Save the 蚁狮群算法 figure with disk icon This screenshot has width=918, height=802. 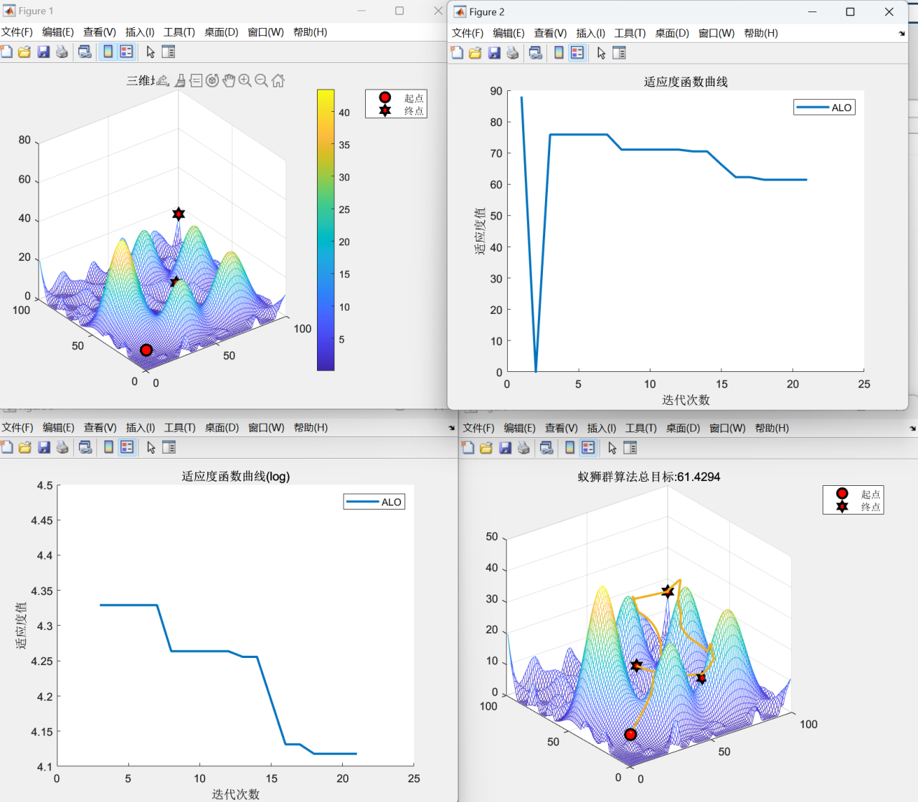(x=505, y=448)
